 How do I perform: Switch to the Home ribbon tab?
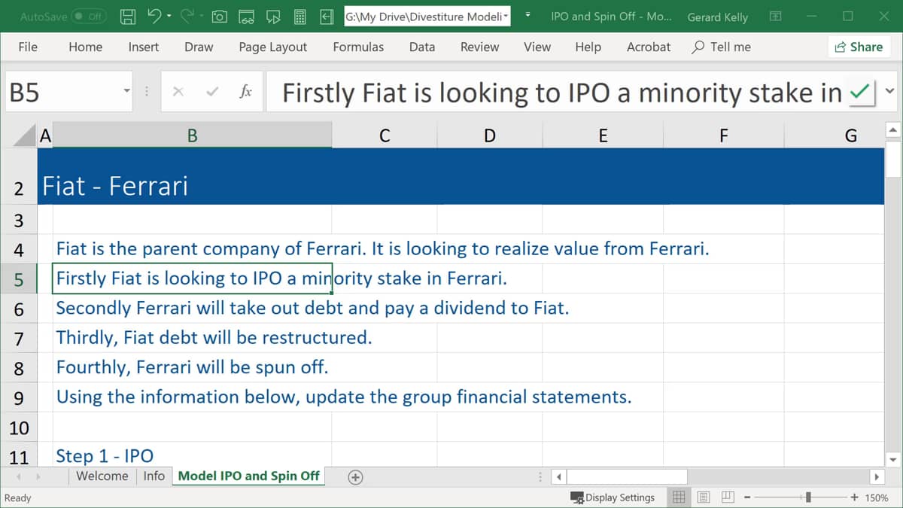pos(85,47)
